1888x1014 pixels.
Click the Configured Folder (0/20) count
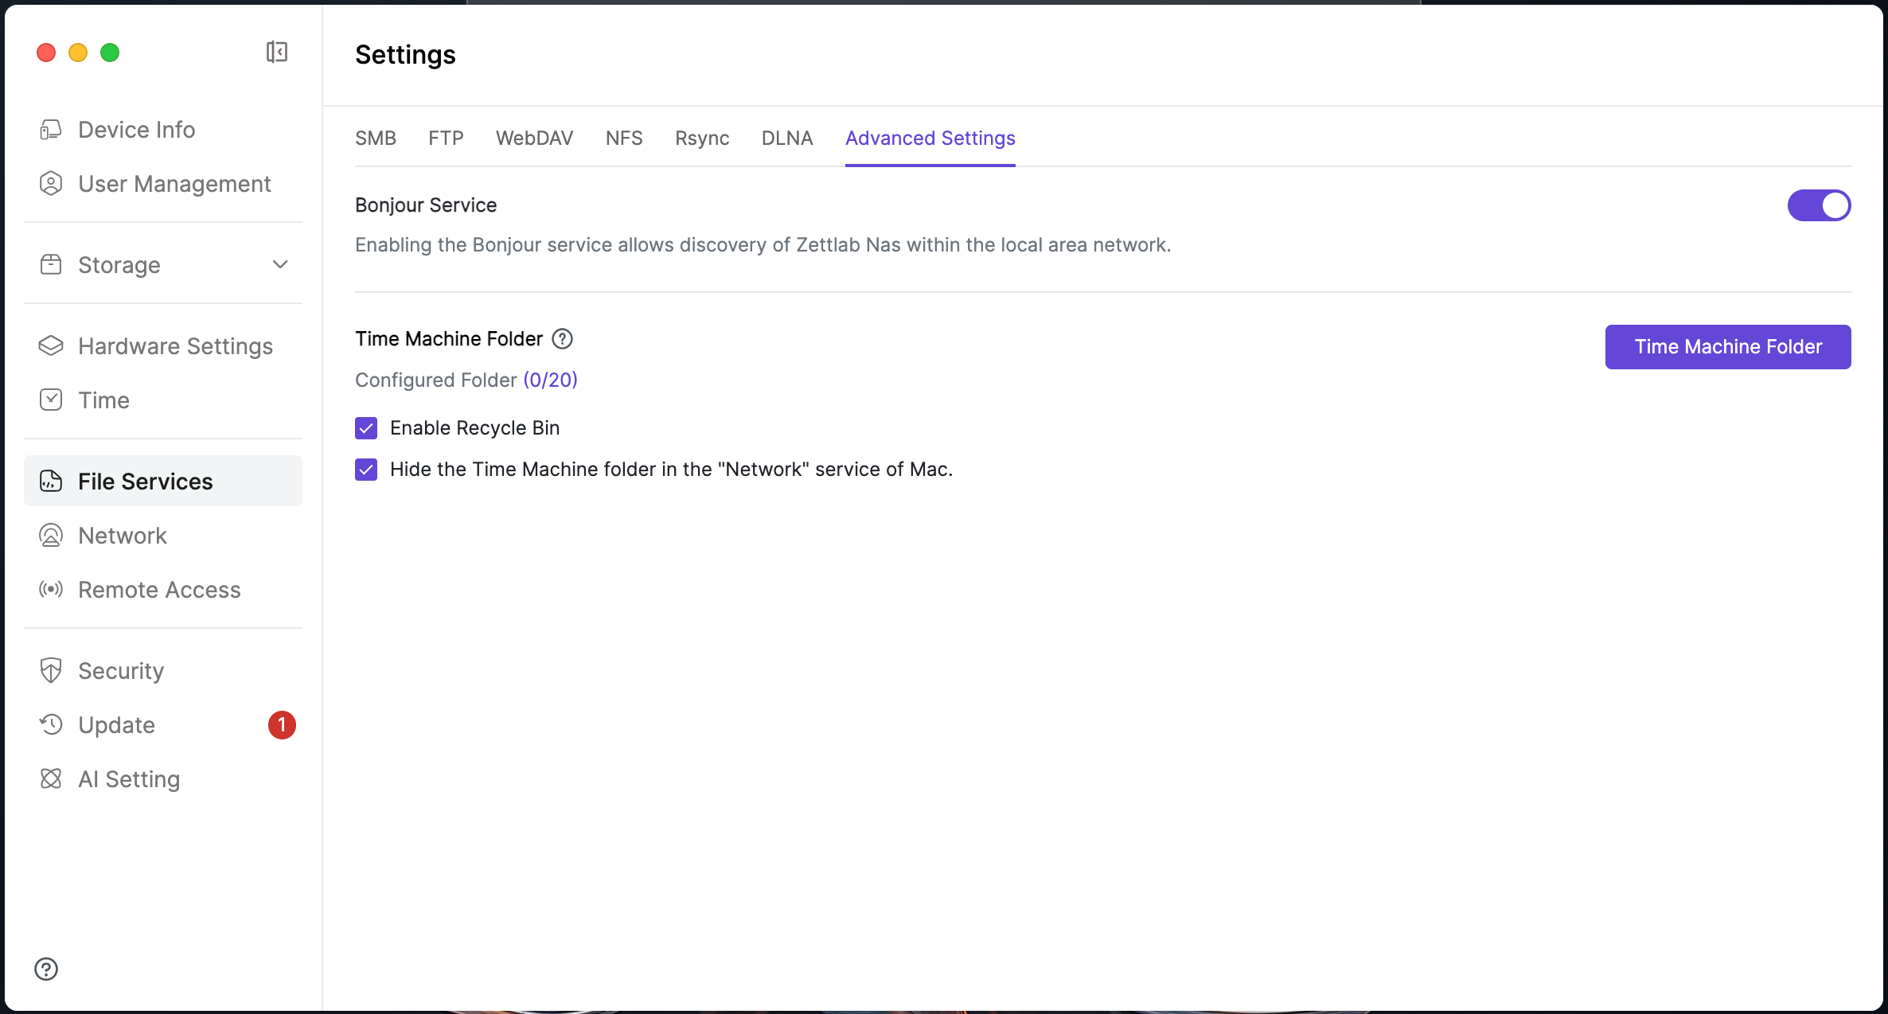[550, 380]
